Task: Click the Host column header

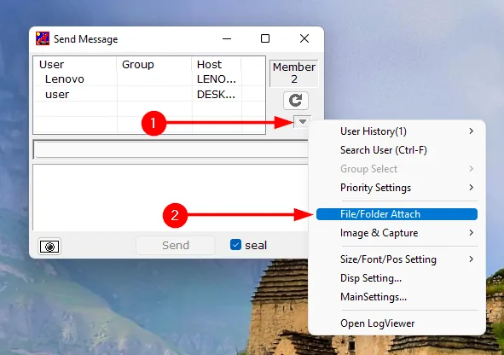Action: point(217,64)
